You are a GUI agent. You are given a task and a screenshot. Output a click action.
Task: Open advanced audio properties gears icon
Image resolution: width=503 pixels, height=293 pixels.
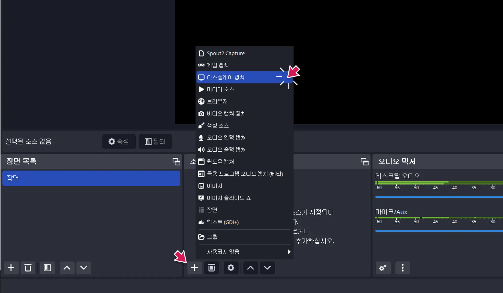pyautogui.click(x=383, y=268)
